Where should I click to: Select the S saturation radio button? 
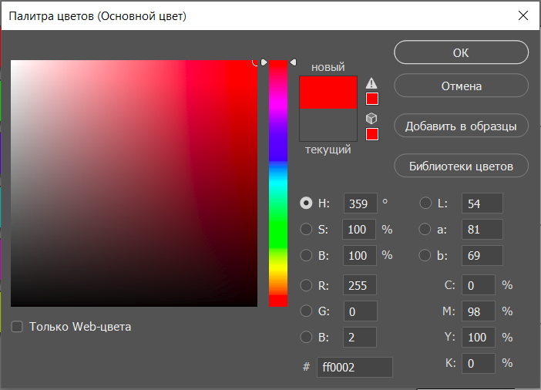pyautogui.click(x=306, y=229)
